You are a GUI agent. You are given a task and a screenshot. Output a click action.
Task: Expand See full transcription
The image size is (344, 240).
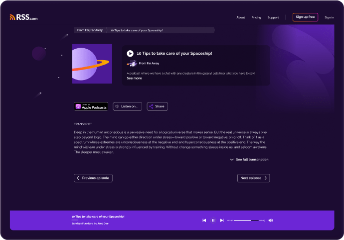pos(249,160)
